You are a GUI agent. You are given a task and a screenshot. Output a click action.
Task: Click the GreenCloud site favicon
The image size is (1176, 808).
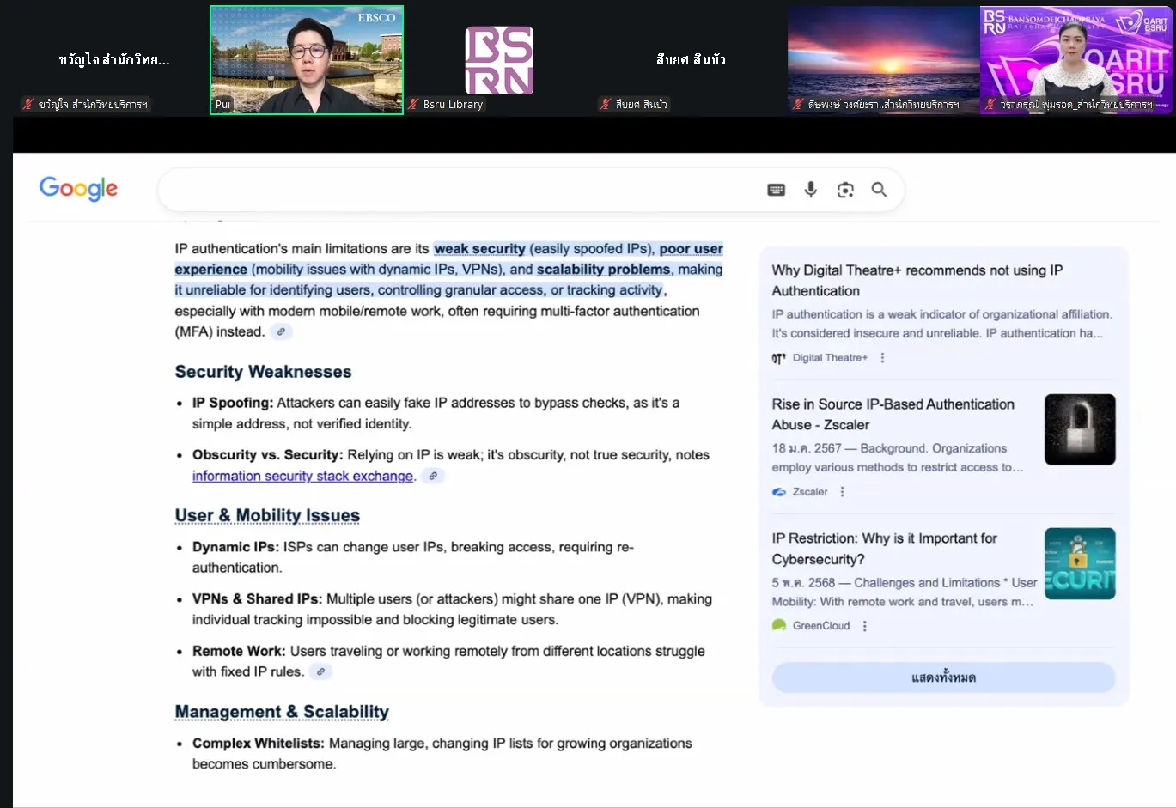[779, 625]
